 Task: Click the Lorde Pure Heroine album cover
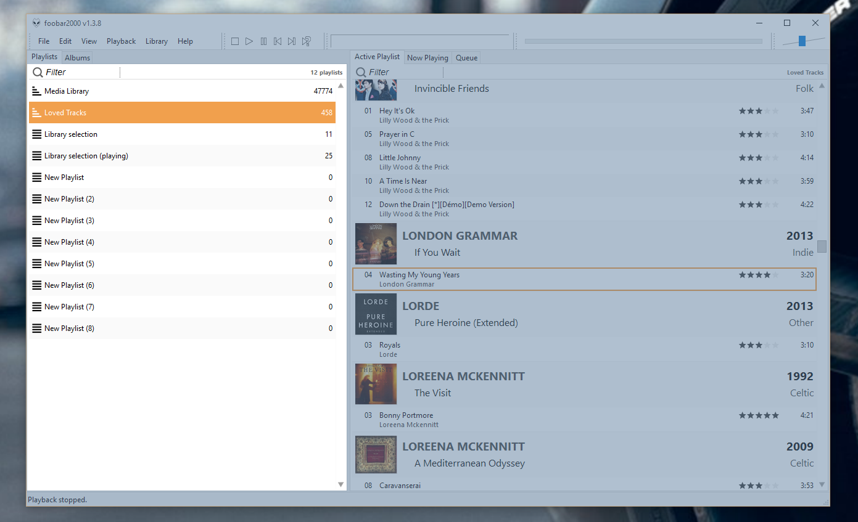point(376,314)
